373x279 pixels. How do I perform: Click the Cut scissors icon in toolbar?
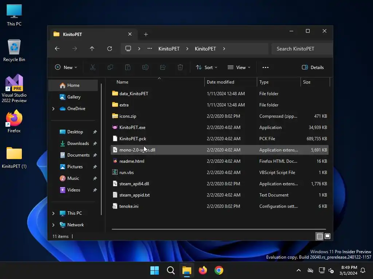click(93, 67)
